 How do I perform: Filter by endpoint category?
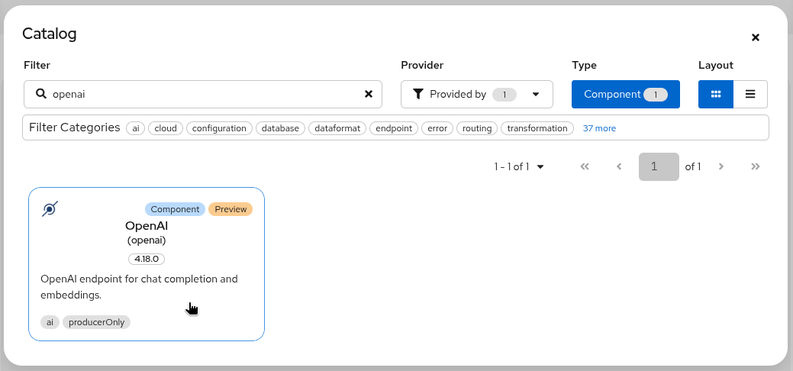[x=394, y=128]
